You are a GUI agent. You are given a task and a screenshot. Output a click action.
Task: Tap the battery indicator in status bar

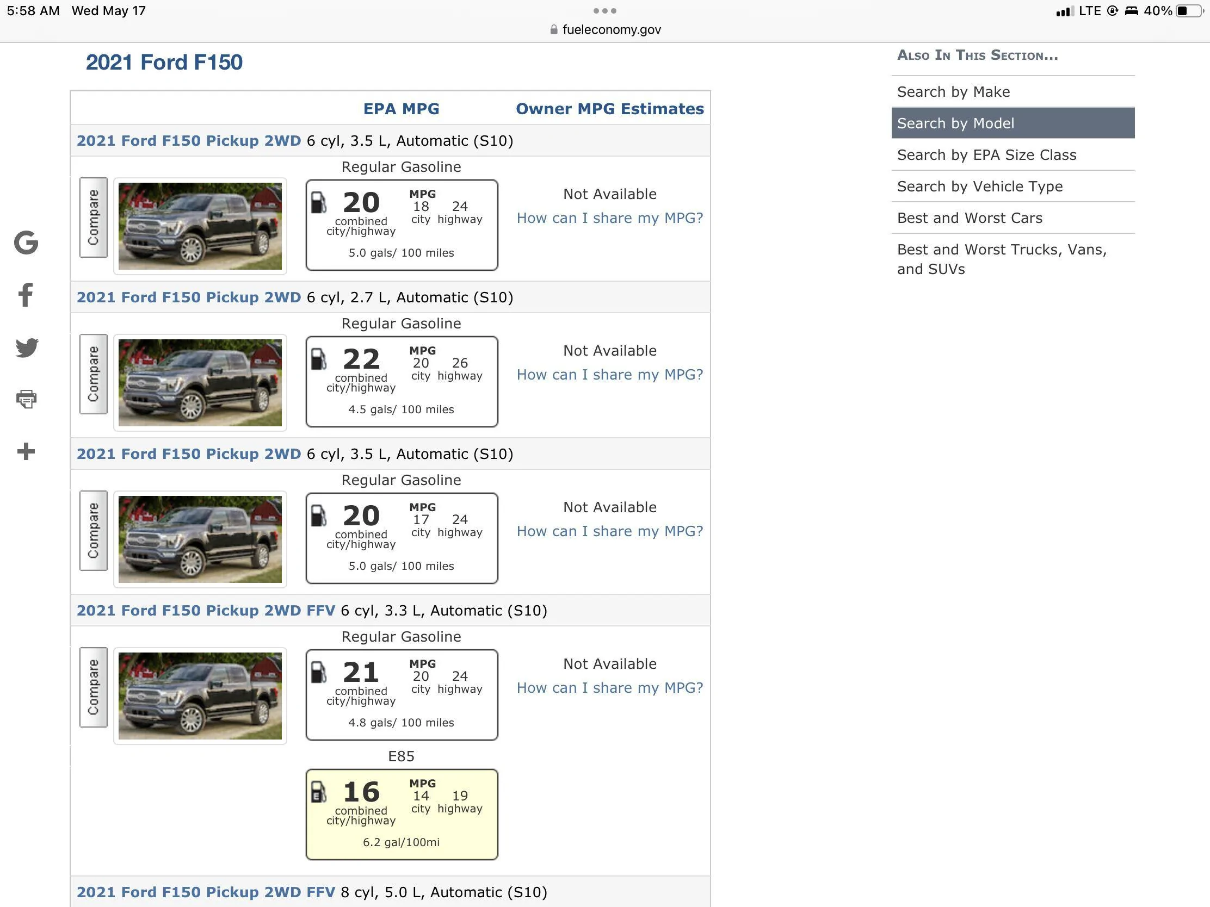(1189, 11)
